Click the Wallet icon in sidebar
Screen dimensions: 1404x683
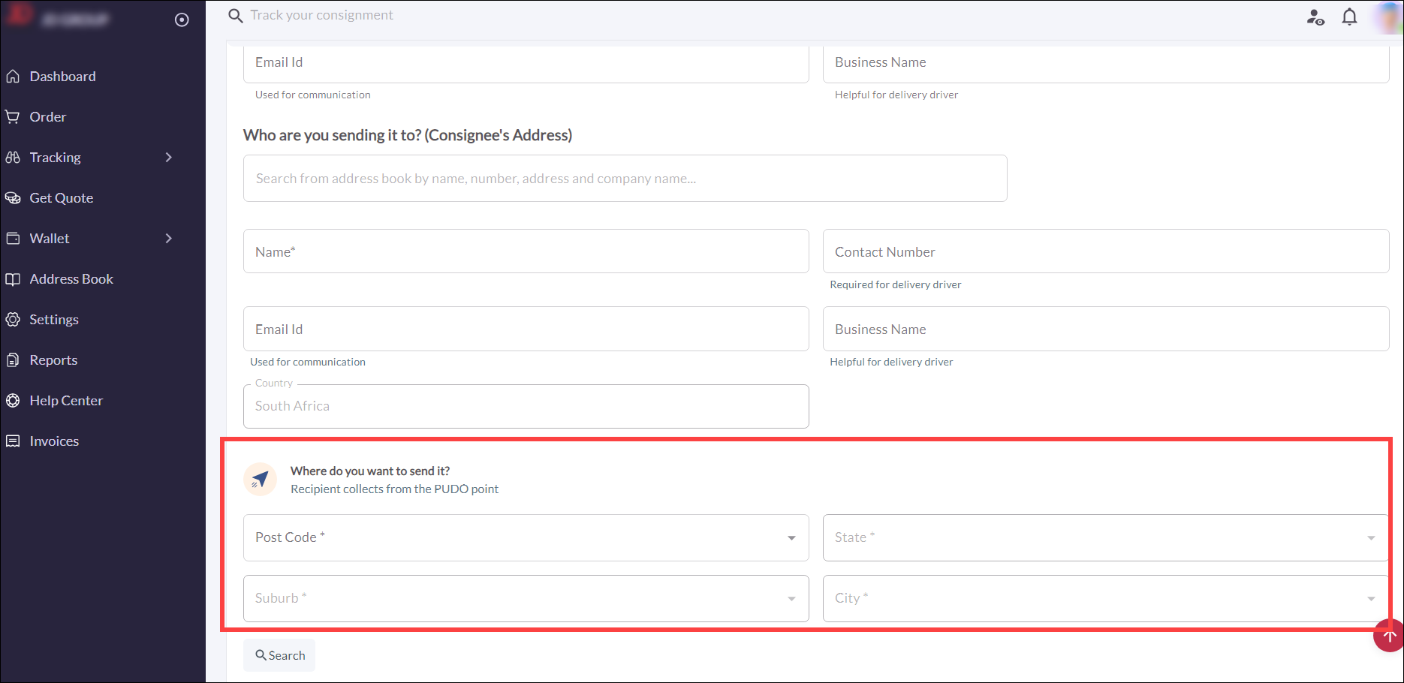(x=13, y=239)
